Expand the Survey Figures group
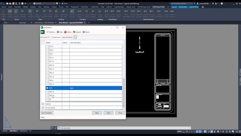 point(43,108)
